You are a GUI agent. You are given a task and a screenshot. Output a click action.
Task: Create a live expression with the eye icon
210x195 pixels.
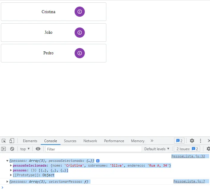coord(38,149)
